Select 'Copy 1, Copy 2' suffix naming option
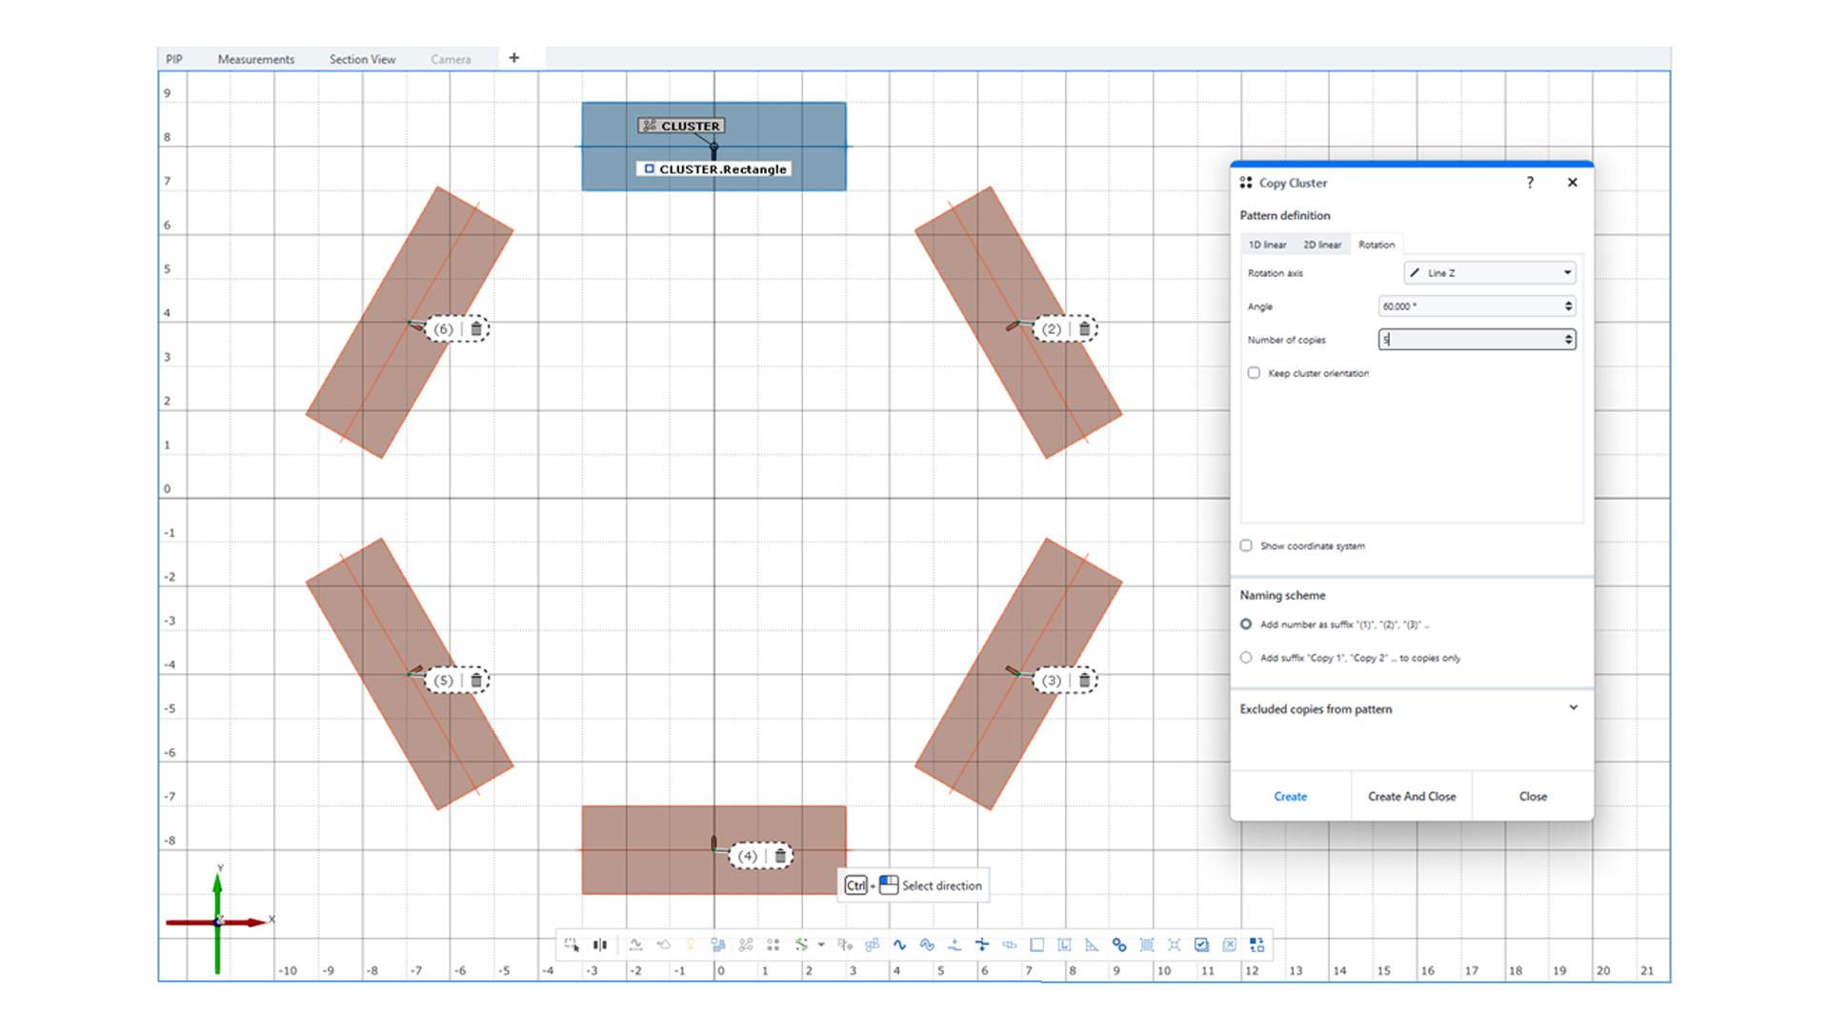Screen dimensions: 1829x1028 [x=1246, y=658]
